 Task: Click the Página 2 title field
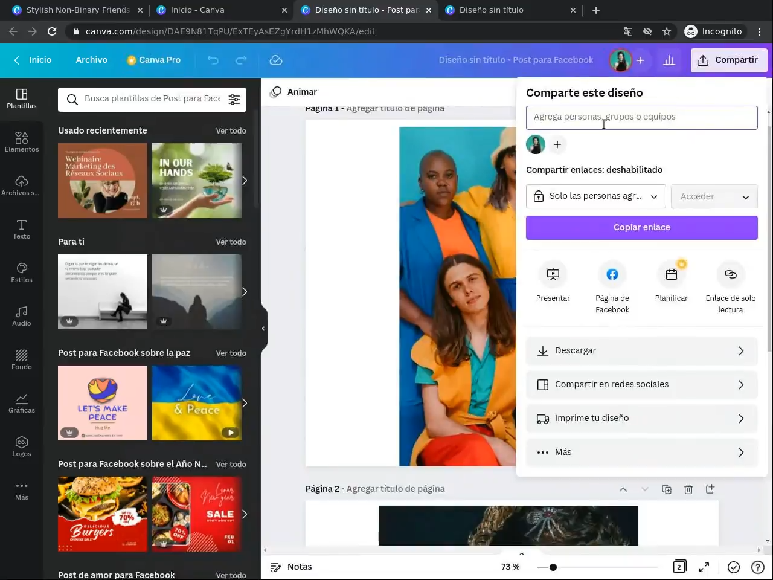point(396,489)
